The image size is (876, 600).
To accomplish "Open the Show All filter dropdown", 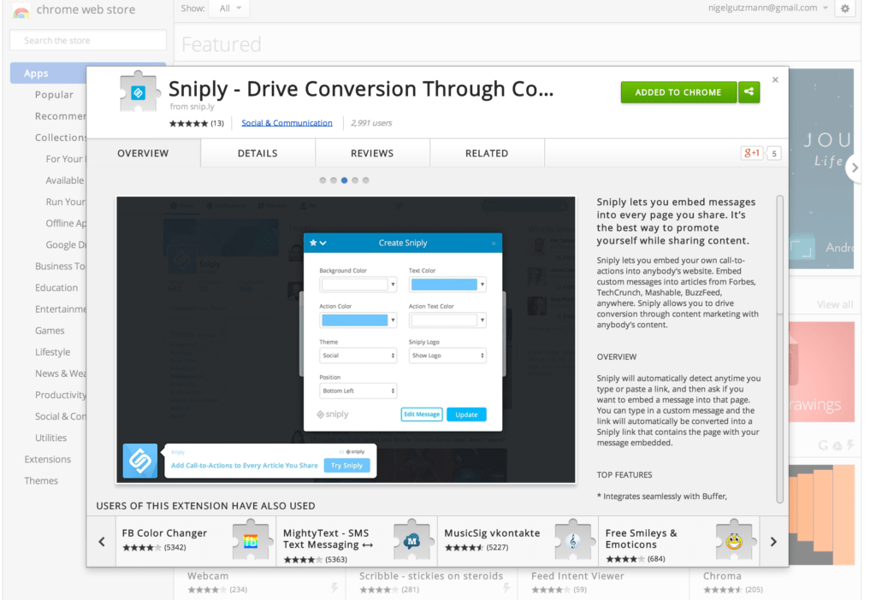I will 228,9.
